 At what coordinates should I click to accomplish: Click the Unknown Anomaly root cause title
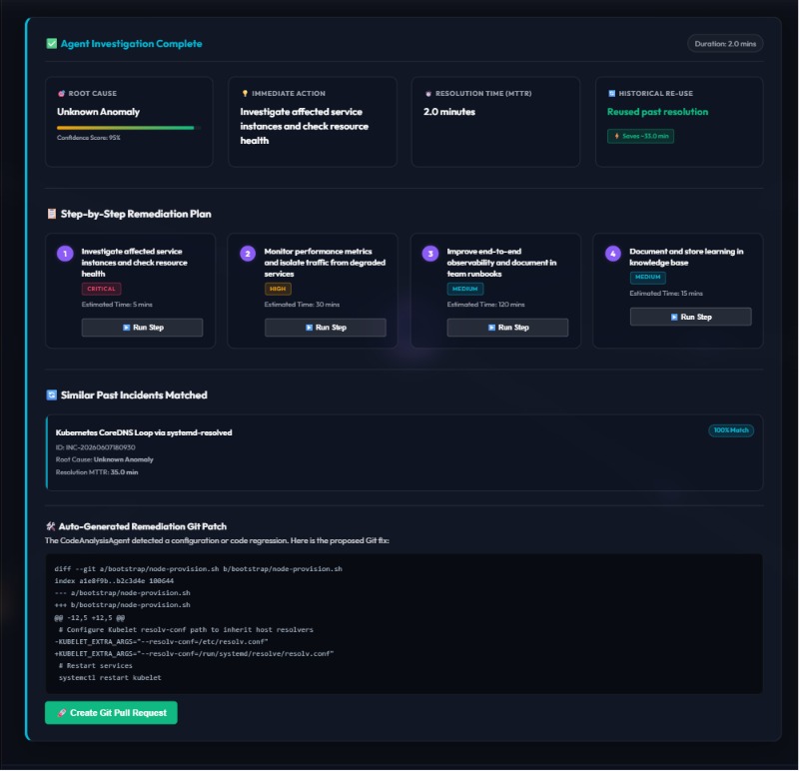coord(98,112)
